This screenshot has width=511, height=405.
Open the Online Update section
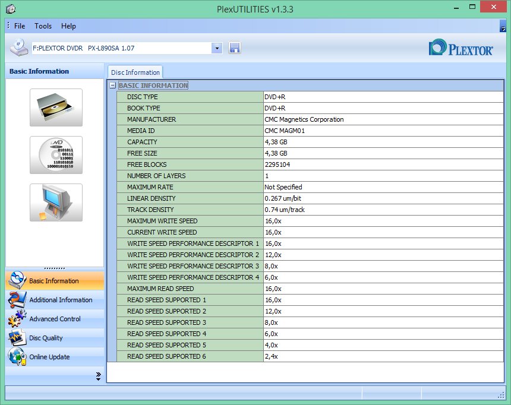coord(49,357)
